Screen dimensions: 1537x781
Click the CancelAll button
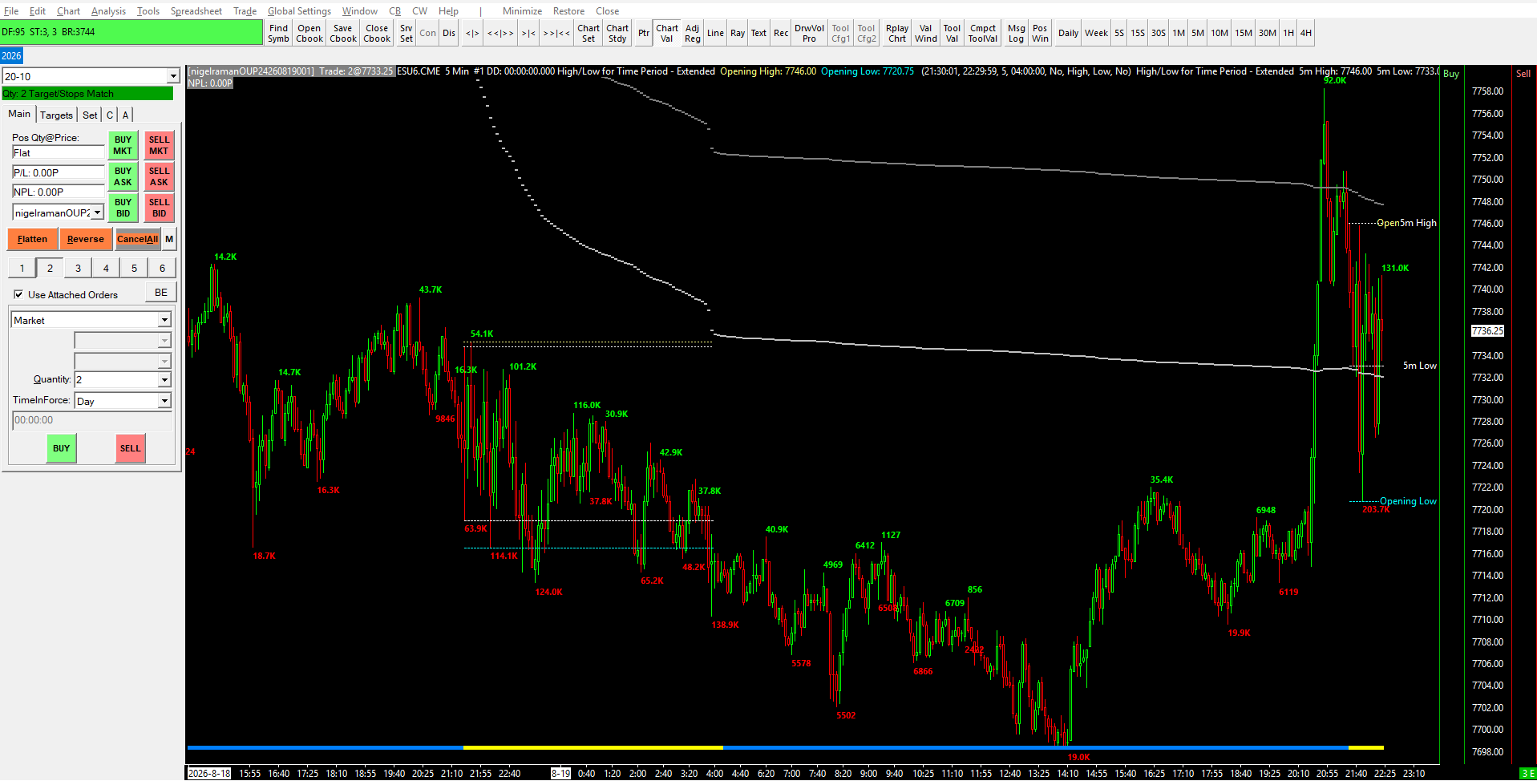(137, 239)
